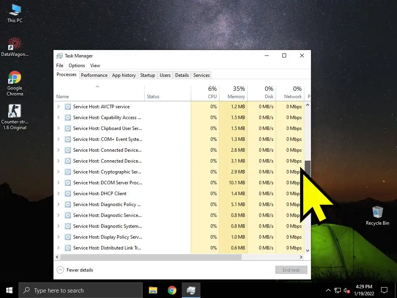This screenshot has height=298, width=397.
Task: Expand Service Host: Display Policy Service row
Action: pyautogui.click(x=58, y=237)
